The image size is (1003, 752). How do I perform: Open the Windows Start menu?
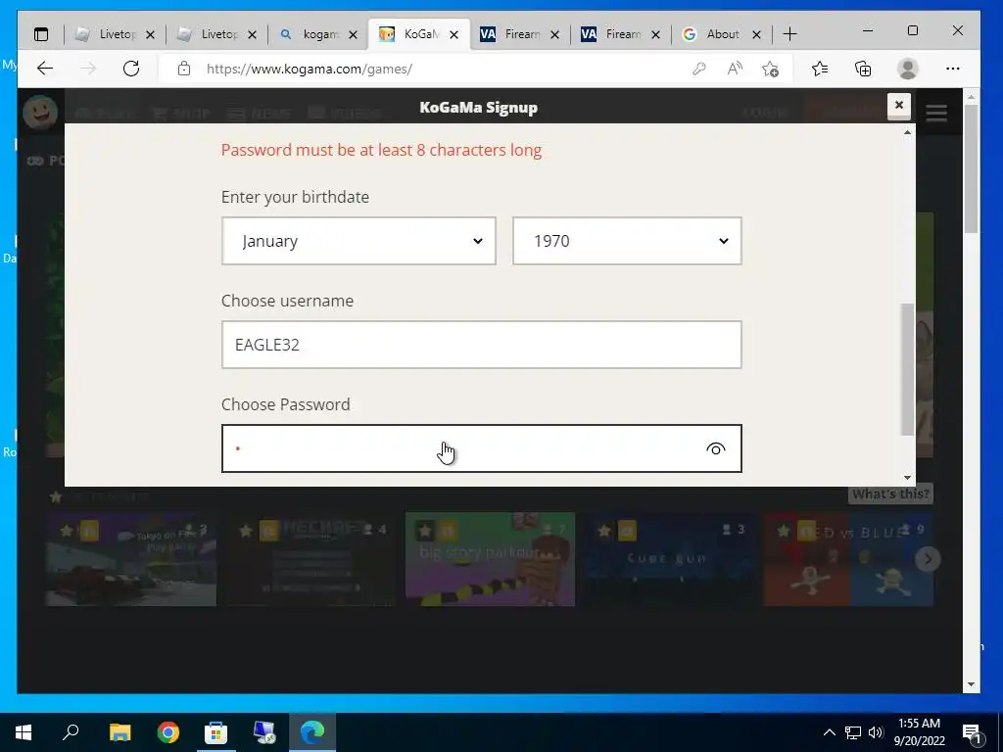point(24,732)
